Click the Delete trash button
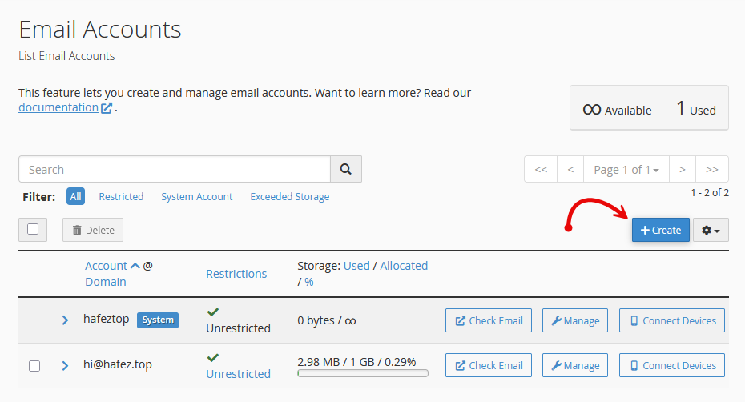 pos(93,230)
